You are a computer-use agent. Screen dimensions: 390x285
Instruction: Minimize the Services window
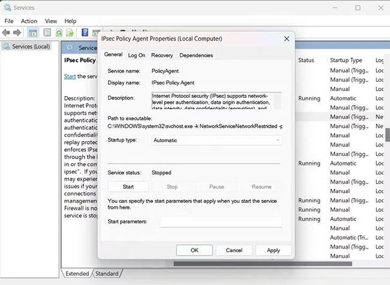coord(335,8)
